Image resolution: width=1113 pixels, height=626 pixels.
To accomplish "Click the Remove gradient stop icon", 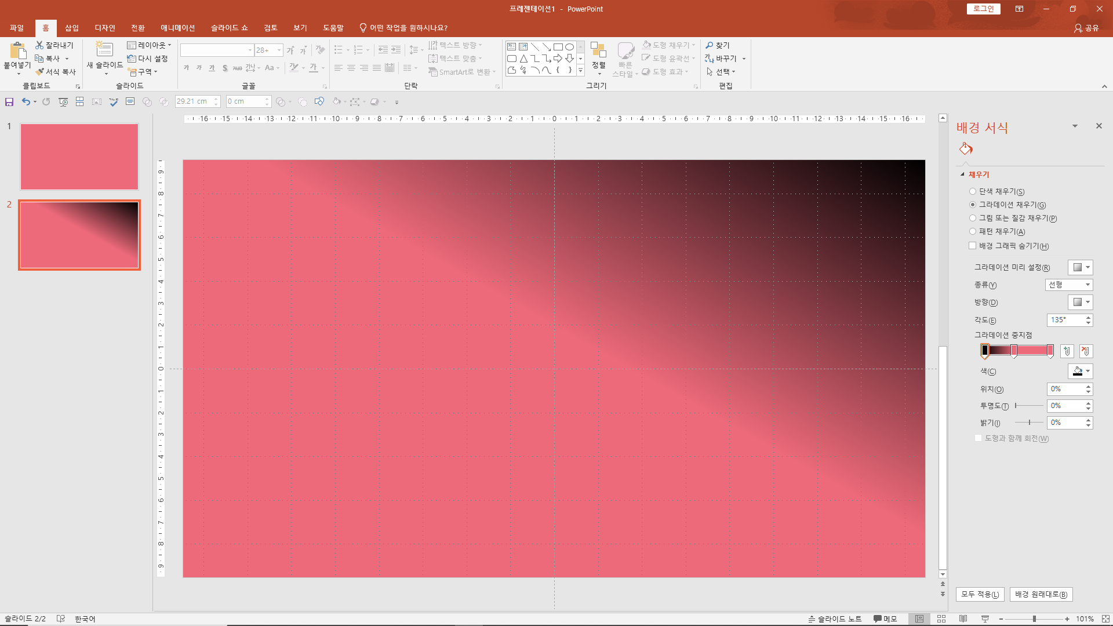I will click(x=1086, y=351).
